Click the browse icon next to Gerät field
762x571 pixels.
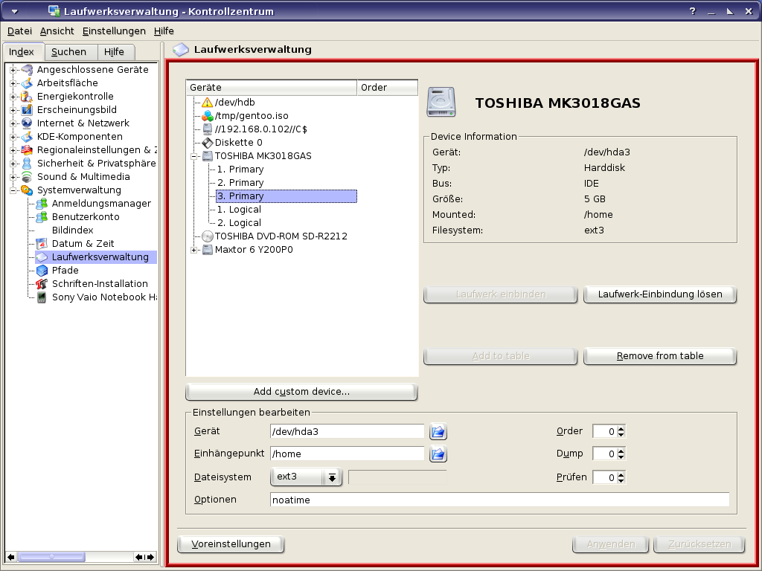(438, 431)
